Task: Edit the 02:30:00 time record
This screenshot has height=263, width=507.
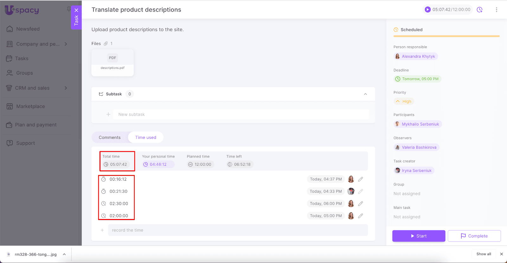Action: (361, 204)
